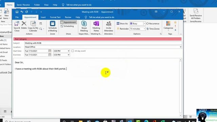This screenshot has width=217, height=122.
Task: Click the ribbon display options icon in title bar
Action: 156,12
